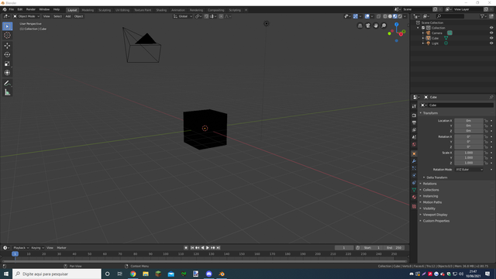The width and height of the screenshot is (496, 279).
Task: Open Particles properties tab
Action: tap(414, 168)
